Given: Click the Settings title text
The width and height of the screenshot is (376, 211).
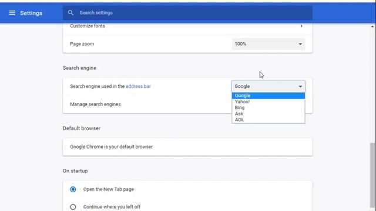Looking at the screenshot, I should coord(31,13).
